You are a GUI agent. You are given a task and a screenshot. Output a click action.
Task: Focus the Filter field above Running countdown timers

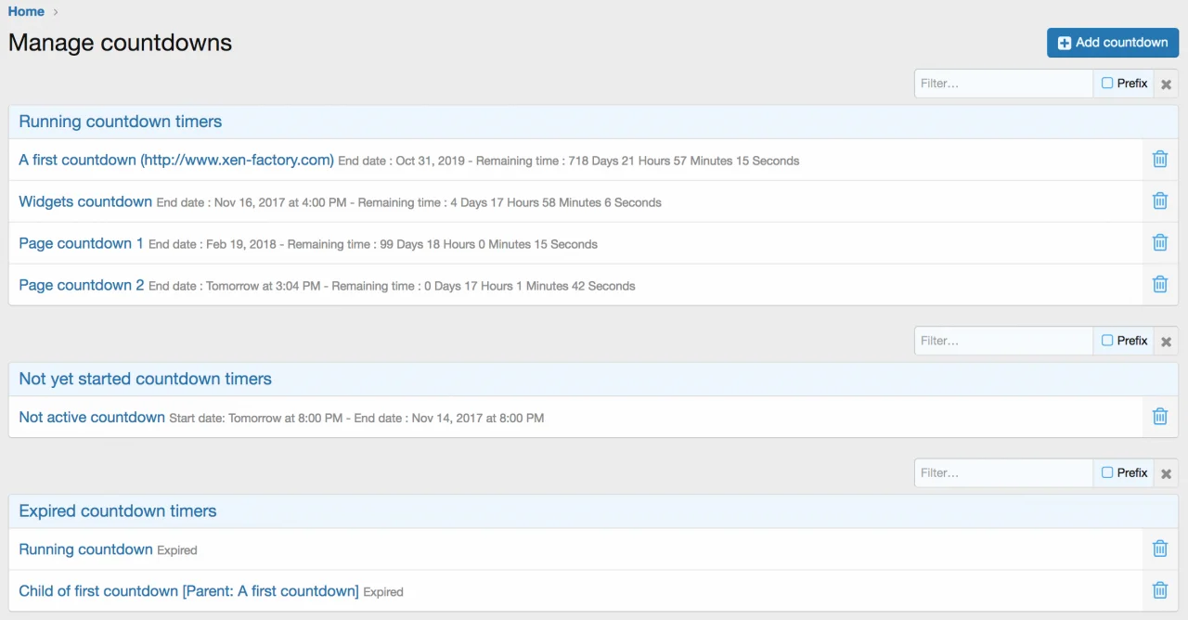coord(1002,84)
